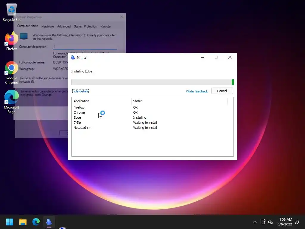Click Waiting to install status for 7-Zip
Viewport: 305px width, 229px height.
[145, 123]
